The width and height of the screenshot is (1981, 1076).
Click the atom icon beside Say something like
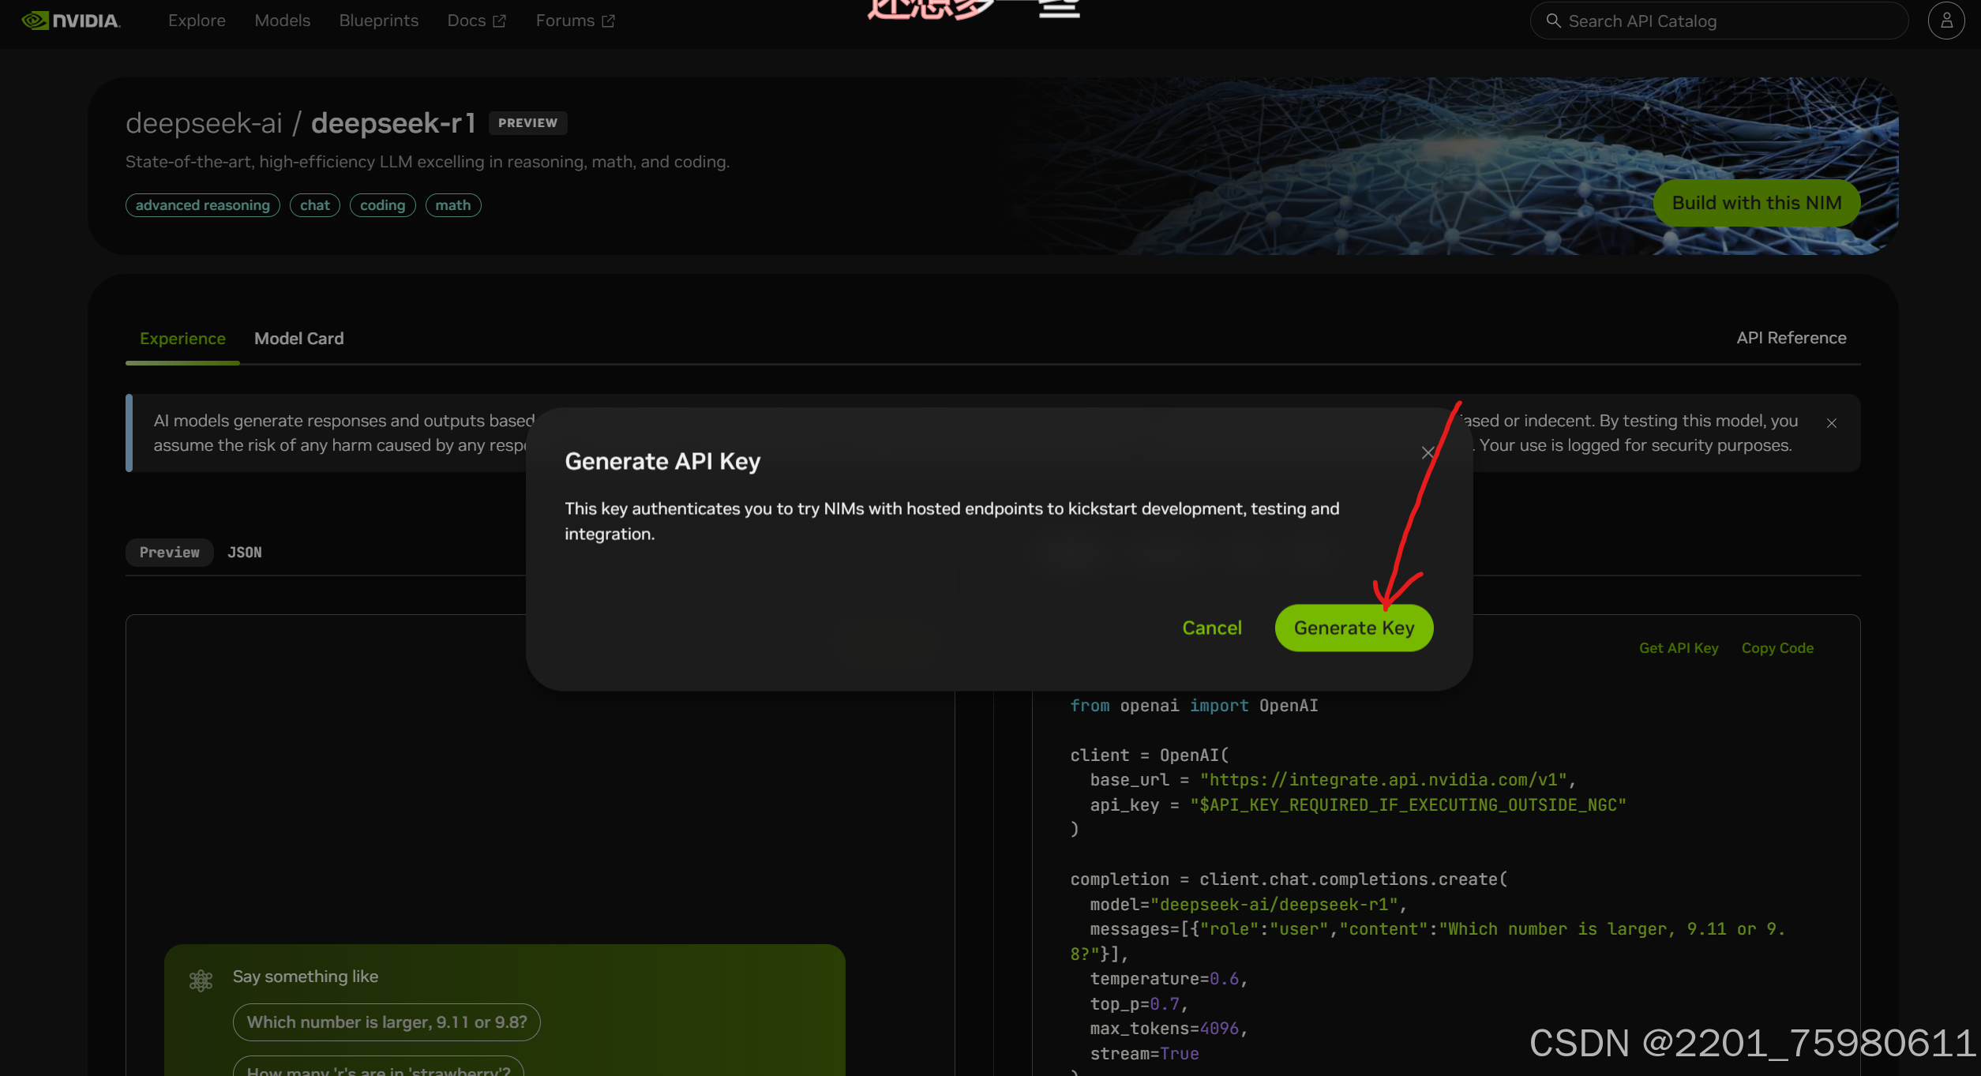point(201,980)
